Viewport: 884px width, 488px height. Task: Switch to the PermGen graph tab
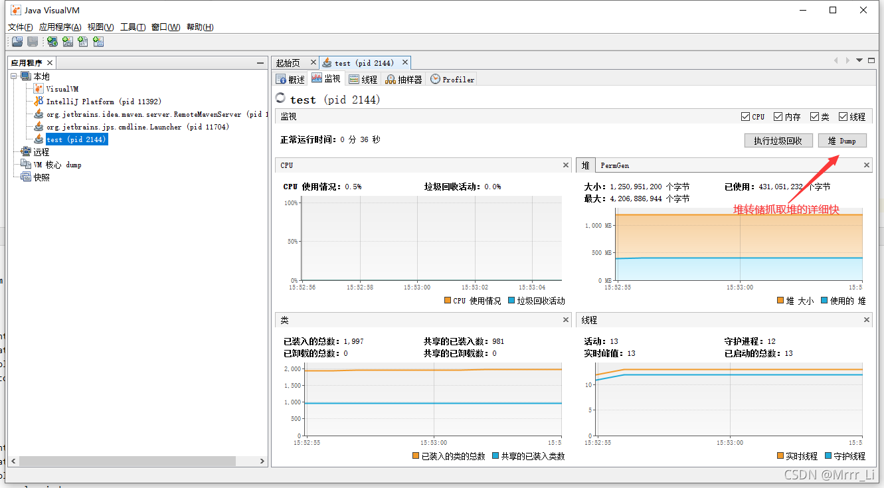click(614, 165)
